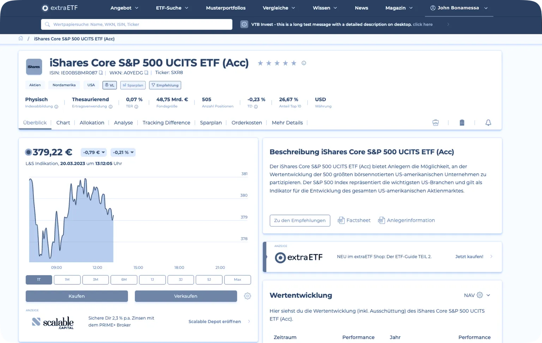Image resolution: width=542 pixels, height=343 pixels.
Task: Select the 1M chart range
Action: coord(67,280)
